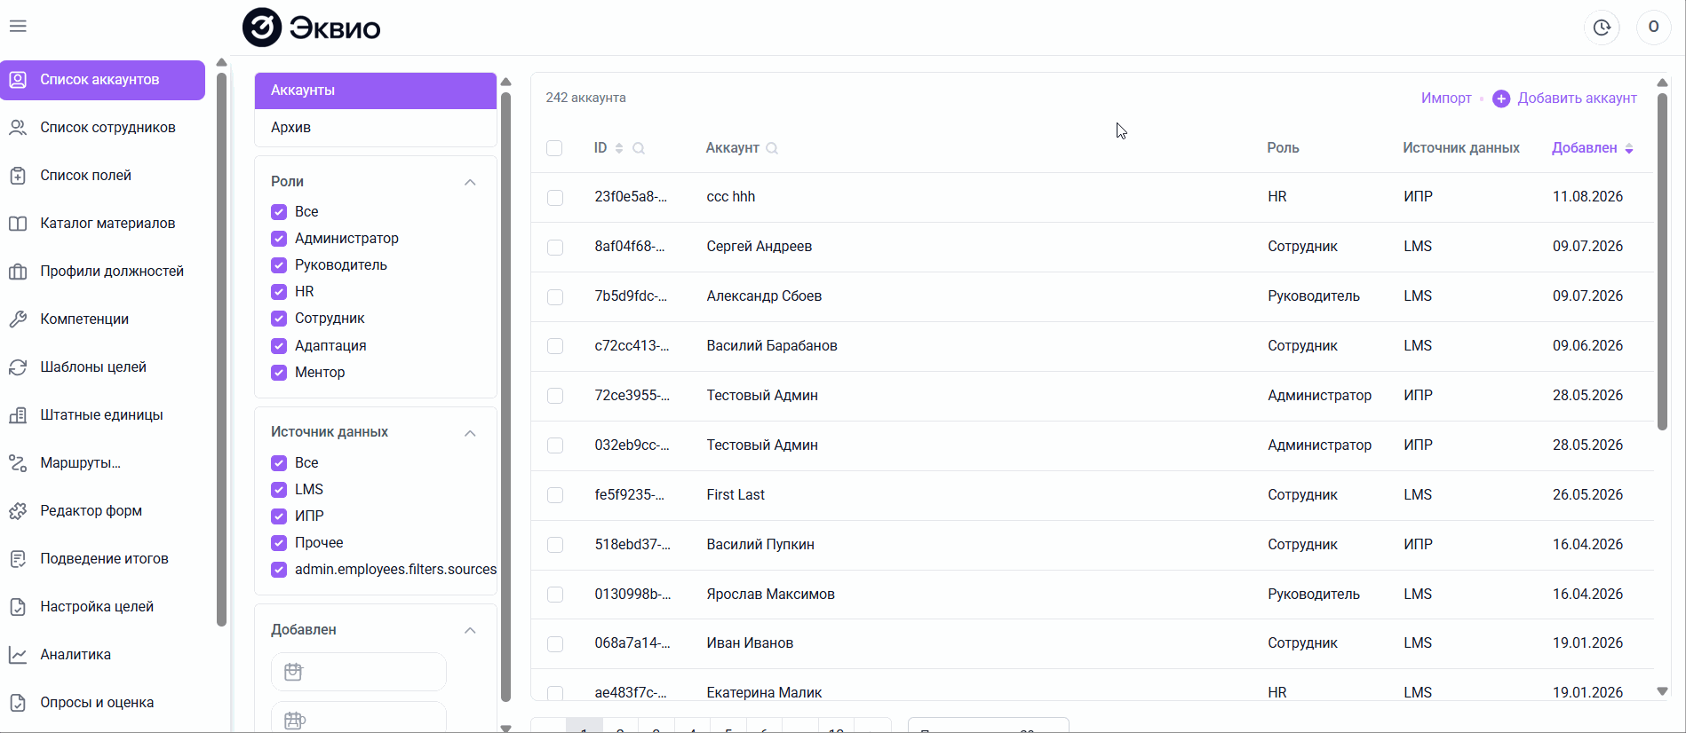This screenshot has height=733, width=1686.
Task: Uncheck the Прочее source filter
Action: (279, 543)
